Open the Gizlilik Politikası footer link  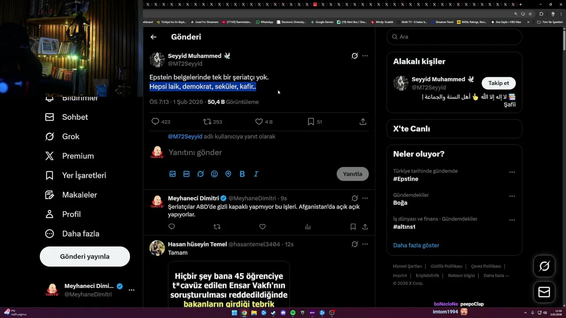446,266
